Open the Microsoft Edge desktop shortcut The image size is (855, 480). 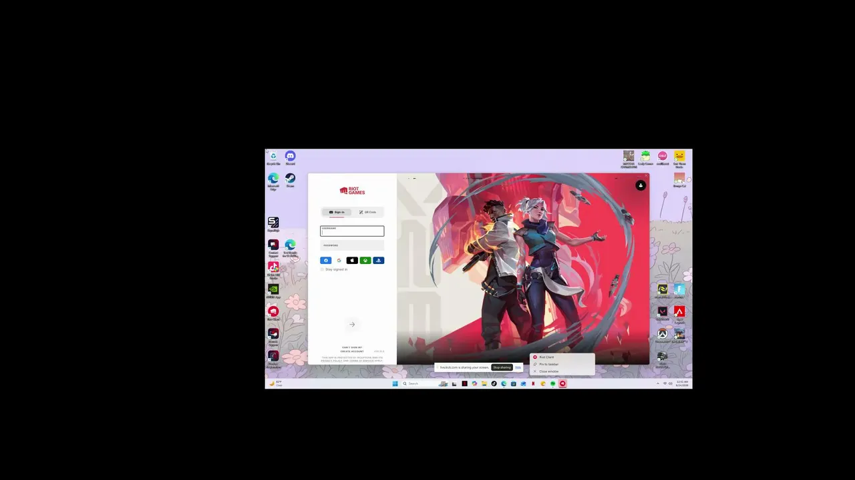coord(273,181)
